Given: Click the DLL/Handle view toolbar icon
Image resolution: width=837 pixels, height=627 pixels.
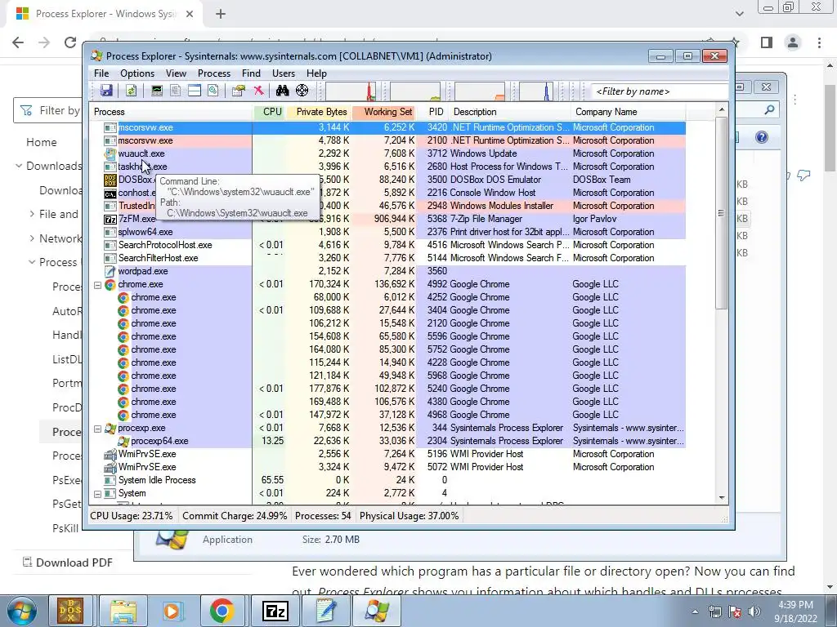Looking at the screenshot, I should 213,91.
